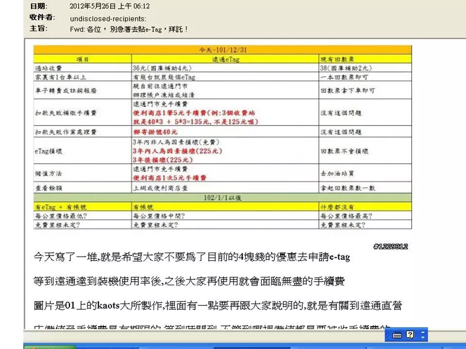Select the recipient text undisclosed-recipients:
Screen dimensions: 466x349
click(x=108, y=19)
